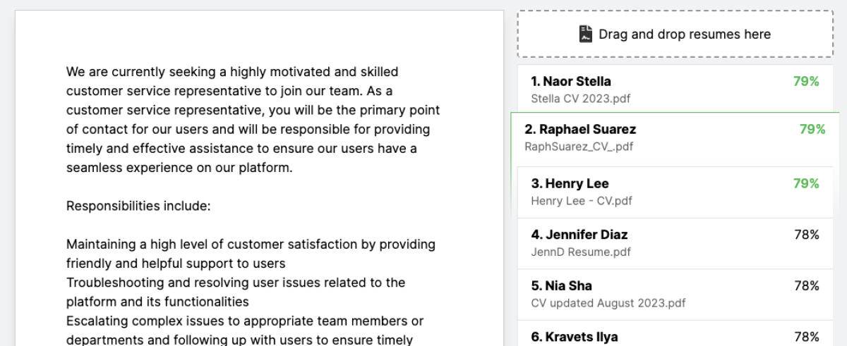Click the PDF file icon in drop zone
Screen dimensions: 847x346
[586, 34]
